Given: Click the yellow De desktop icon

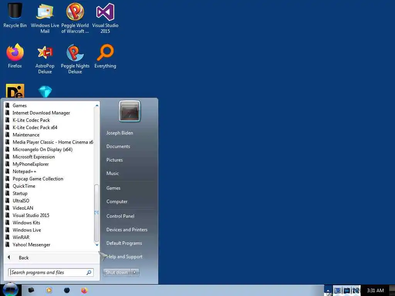Looking at the screenshot, I should (15, 91).
